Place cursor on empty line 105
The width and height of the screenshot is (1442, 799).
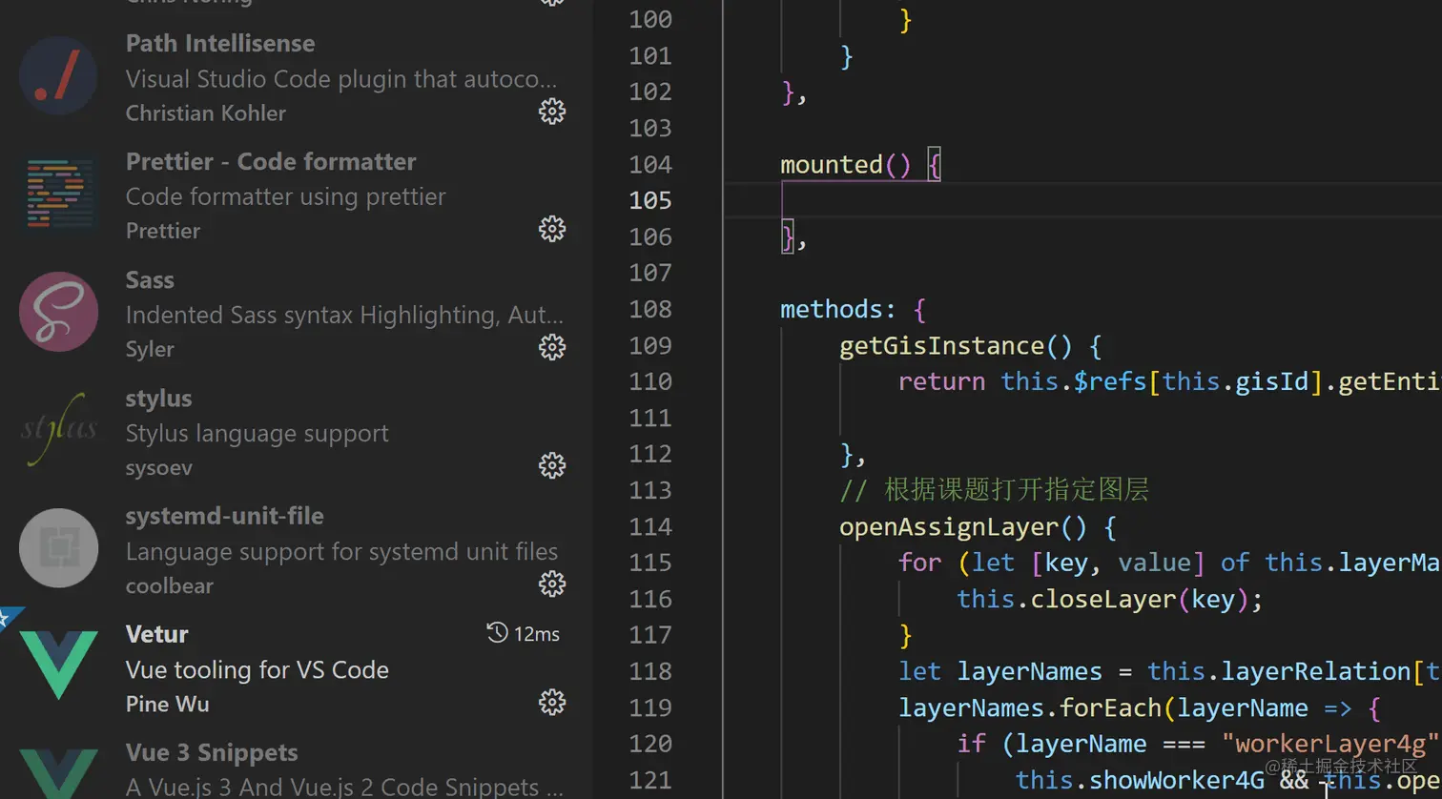(x=1082, y=200)
